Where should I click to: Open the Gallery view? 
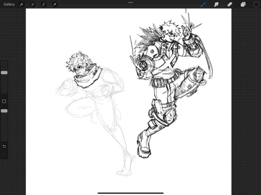9,4
